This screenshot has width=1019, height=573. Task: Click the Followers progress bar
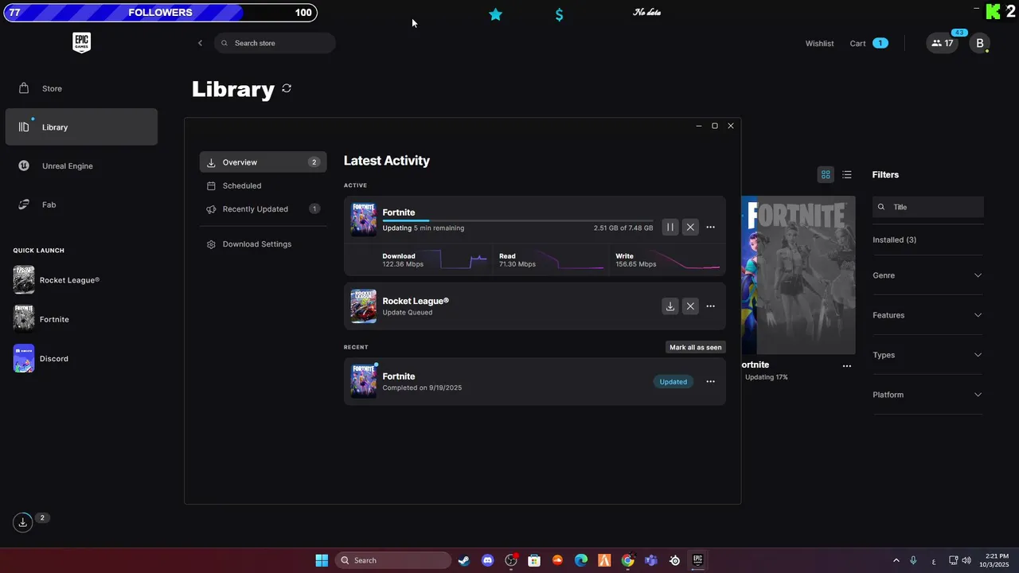160,13
